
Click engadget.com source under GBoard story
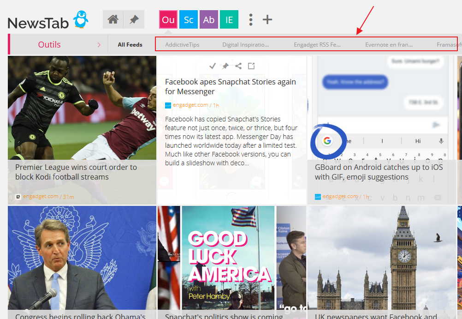point(340,197)
